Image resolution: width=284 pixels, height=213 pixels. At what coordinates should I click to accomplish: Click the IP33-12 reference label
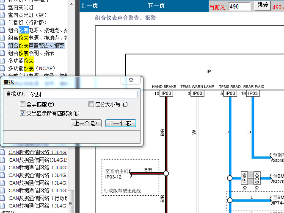pyautogui.click(x=113, y=177)
